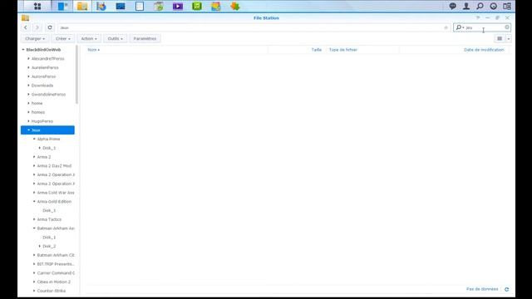Click the blue panel taskbar app icon

point(63,6)
